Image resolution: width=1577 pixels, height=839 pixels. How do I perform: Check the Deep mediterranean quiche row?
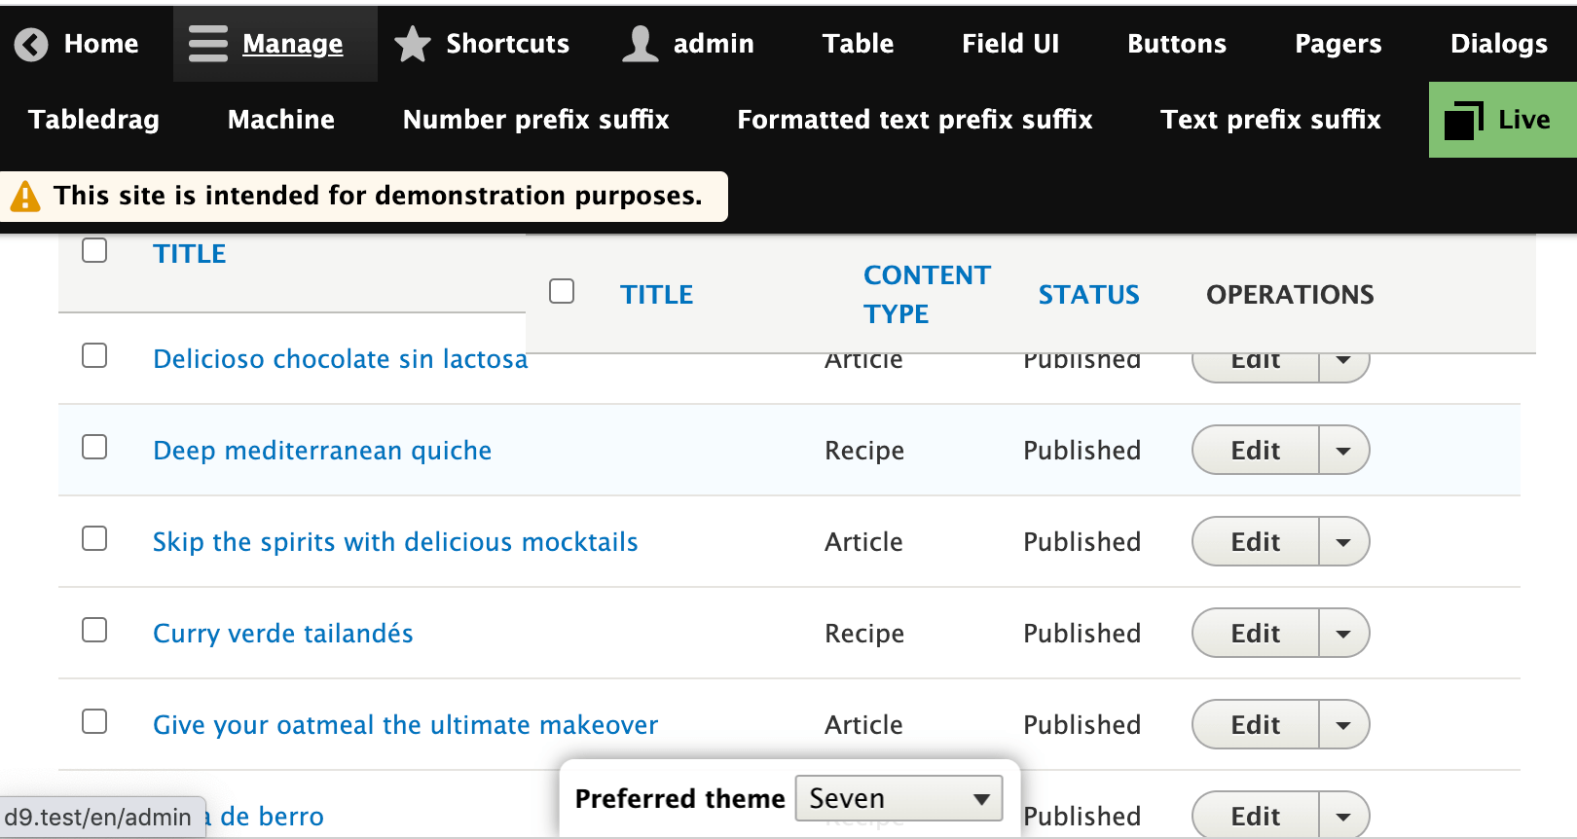coord(94,447)
